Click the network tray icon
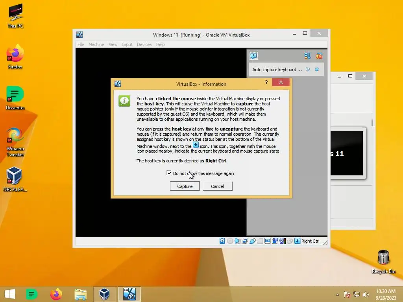Viewport: 403px width, 302px height. pyautogui.click(x=357, y=294)
